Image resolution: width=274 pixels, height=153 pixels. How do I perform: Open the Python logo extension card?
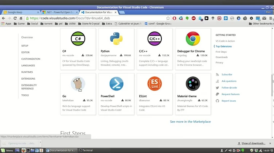(x=116, y=39)
